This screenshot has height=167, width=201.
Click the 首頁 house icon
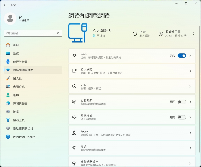click(x=8, y=45)
